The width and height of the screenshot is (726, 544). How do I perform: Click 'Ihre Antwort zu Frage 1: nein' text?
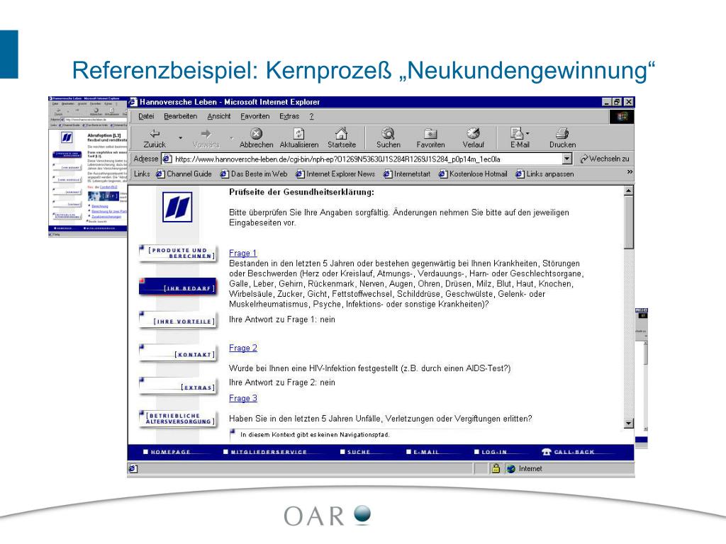tap(282, 319)
